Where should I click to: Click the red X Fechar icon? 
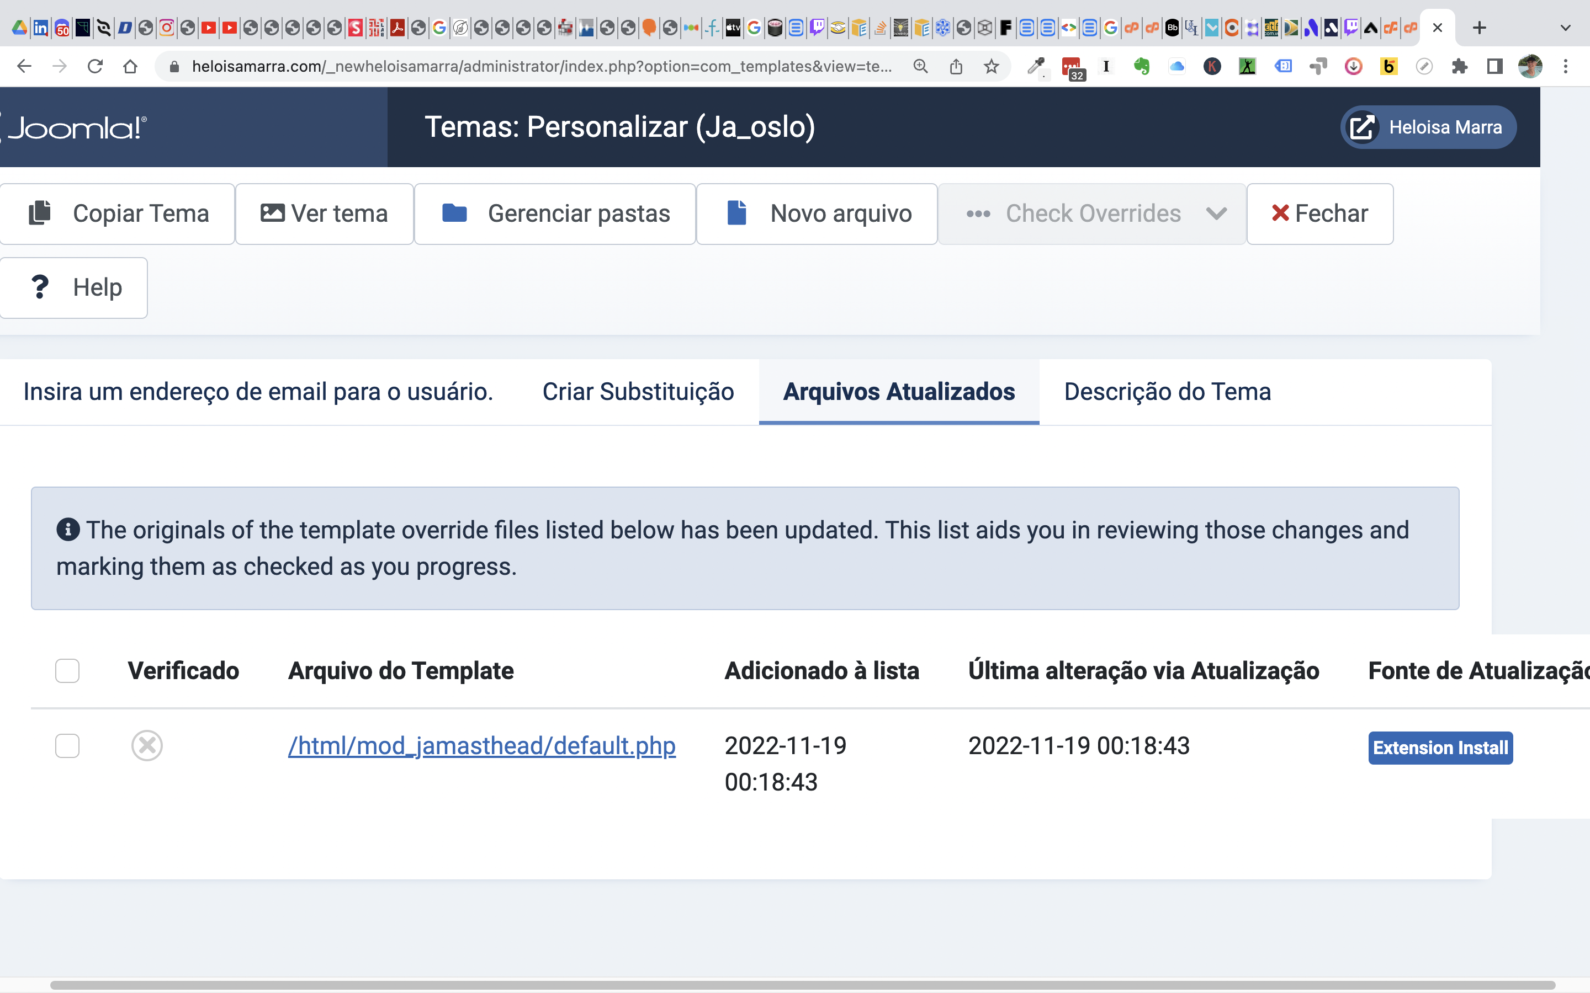tap(1280, 213)
